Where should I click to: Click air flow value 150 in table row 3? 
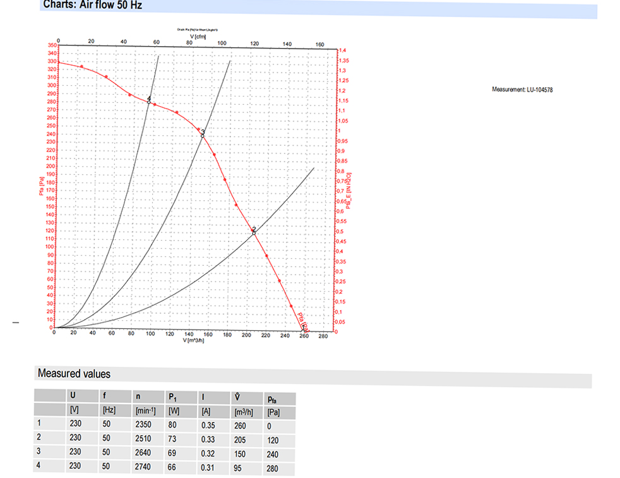click(x=239, y=454)
